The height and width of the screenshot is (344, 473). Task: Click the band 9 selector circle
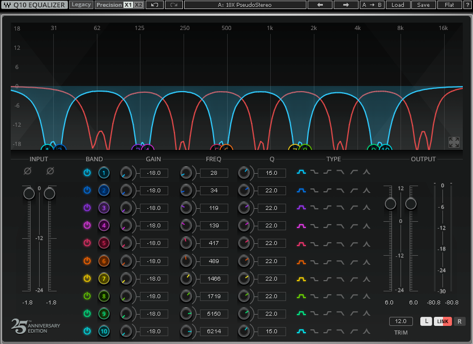tap(104, 314)
